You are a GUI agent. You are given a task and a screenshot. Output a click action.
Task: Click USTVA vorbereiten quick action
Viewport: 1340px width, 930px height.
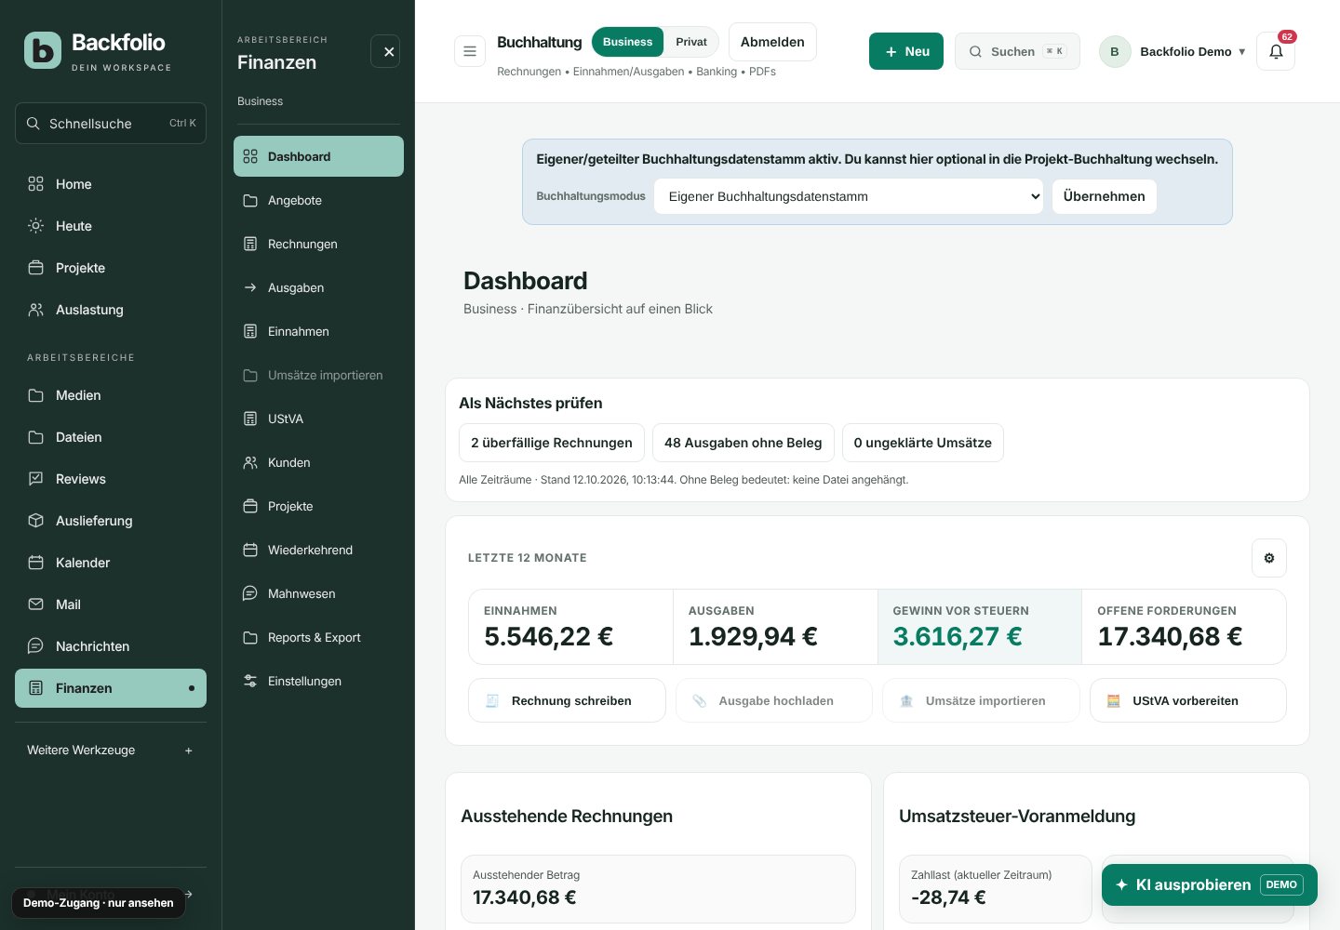(x=1188, y=700)
